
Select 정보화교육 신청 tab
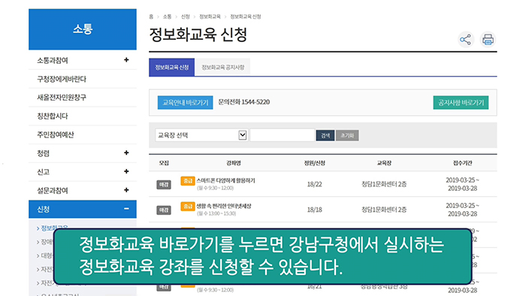tap(172, 67)
